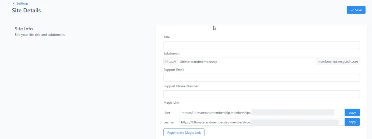
Task: Click the Support Email label
Action: tap(174, 70)
